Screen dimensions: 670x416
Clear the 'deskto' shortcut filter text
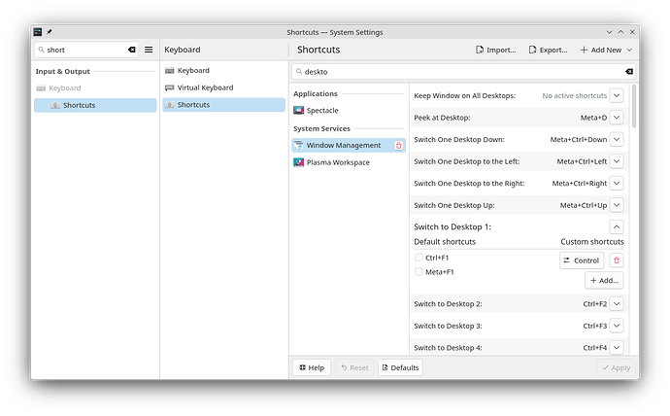(629, 71)
